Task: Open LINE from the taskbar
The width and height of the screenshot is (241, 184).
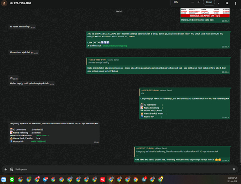Action: (x=12, y=180)
